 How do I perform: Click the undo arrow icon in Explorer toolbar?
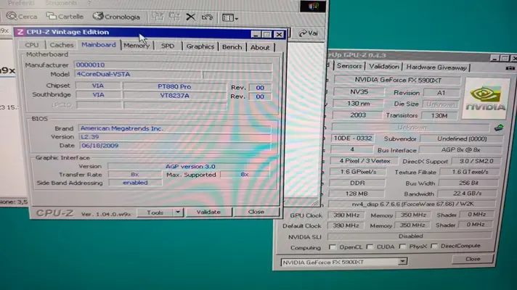(x=207, y=17)
